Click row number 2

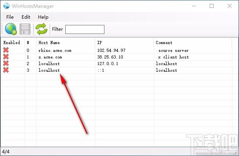28,64
